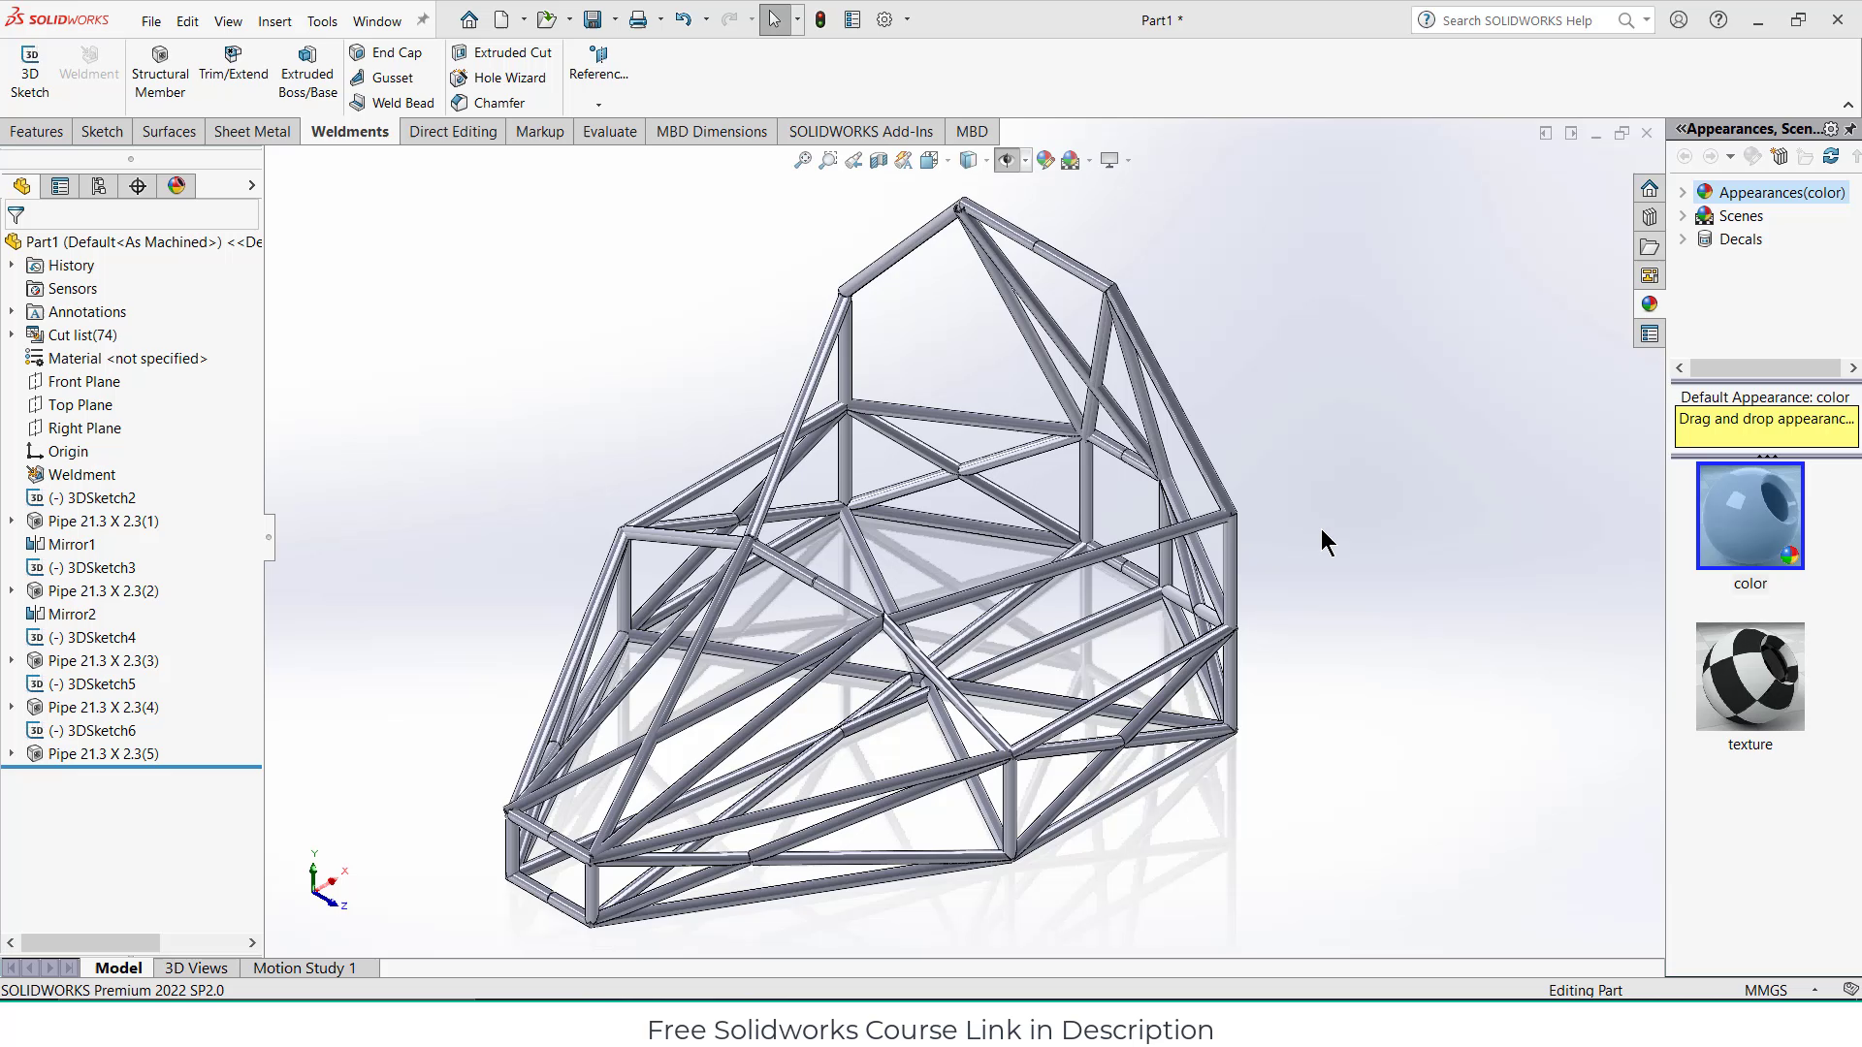Pin the Appearances task pane
This screenshot has width=1862, height=1047.
(1850, 129)
